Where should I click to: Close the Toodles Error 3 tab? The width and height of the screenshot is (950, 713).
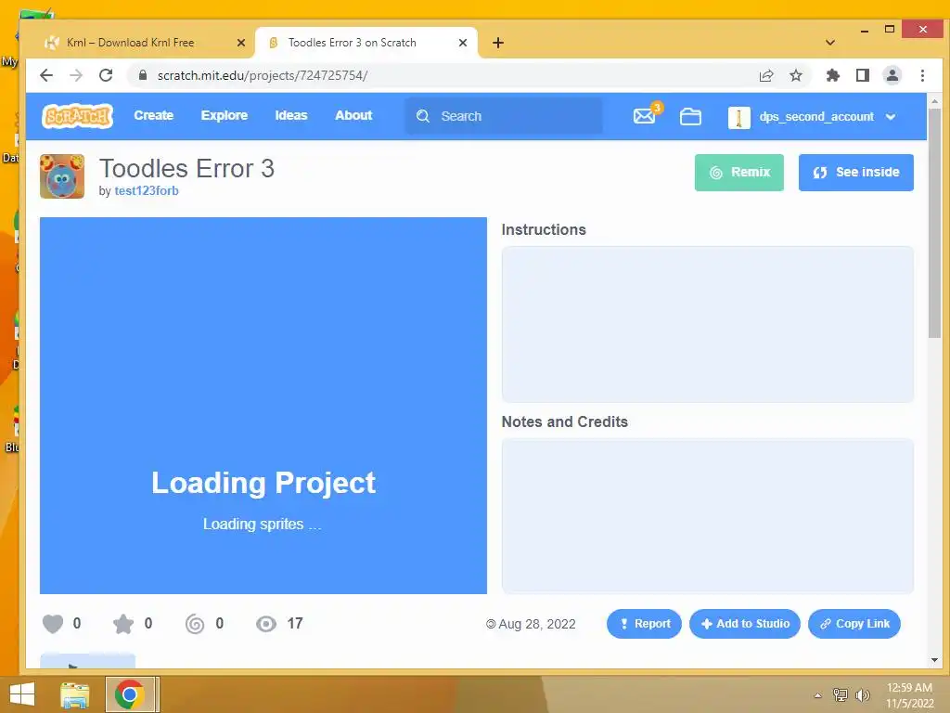(463, 43)
